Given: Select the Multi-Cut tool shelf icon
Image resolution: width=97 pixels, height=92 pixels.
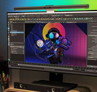Looking at the screenshot, I should pyautogui.click(x=68, y=19).
